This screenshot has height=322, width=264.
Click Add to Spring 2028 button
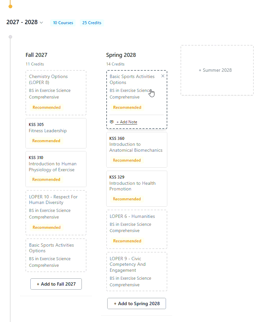click(137, 303)
